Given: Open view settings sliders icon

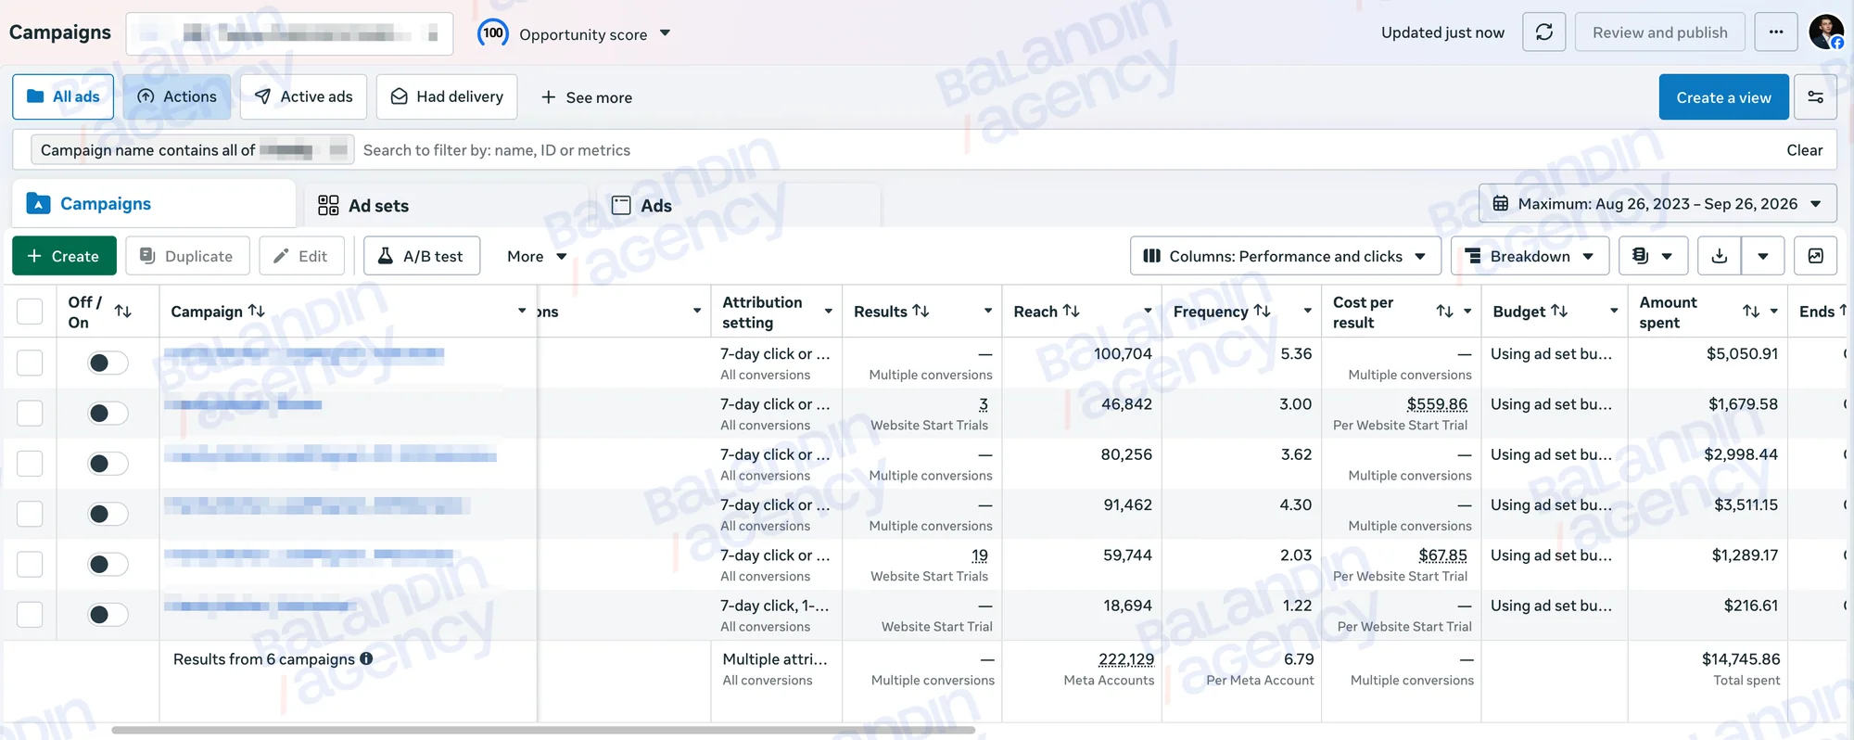Looking at the screenshot, I should pyautogui.click(x=1815, y=97).
